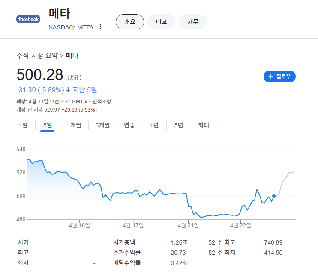Click the 4월 22일 axis label
The image size is (318, 274).
coord(240,225)
